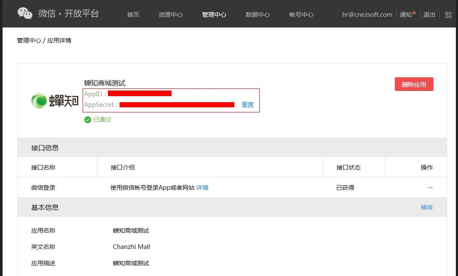Click the Chanzhi Mall value text

(132, 247)
